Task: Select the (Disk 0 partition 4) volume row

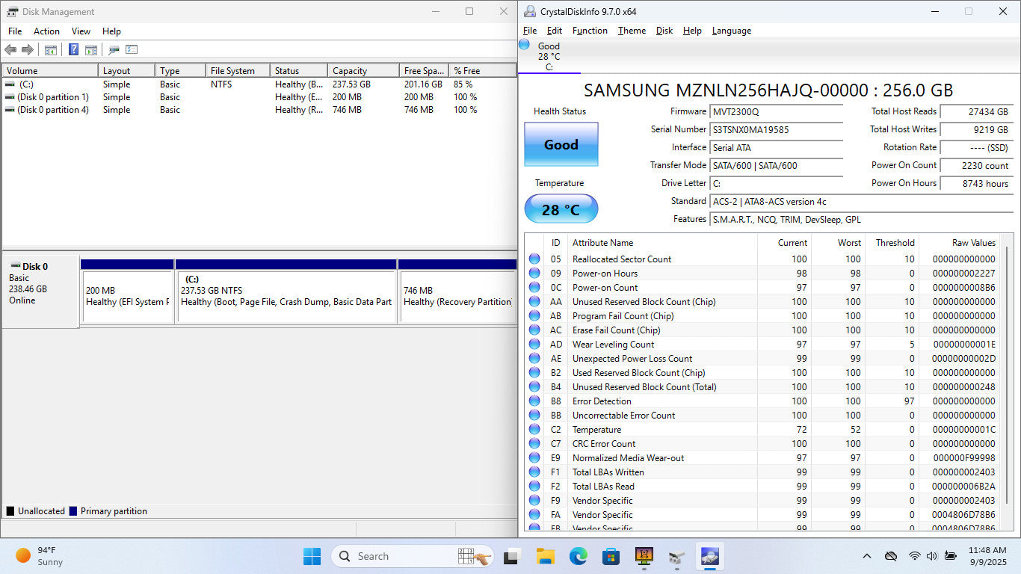Action: (259, 110)
